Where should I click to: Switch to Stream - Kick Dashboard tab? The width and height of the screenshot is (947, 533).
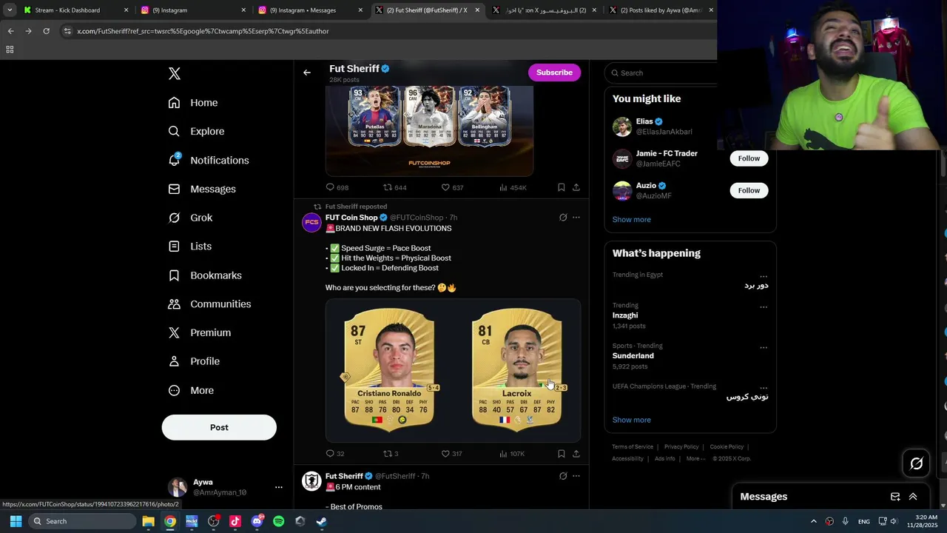pyautogui.click(x=75, y=10)
